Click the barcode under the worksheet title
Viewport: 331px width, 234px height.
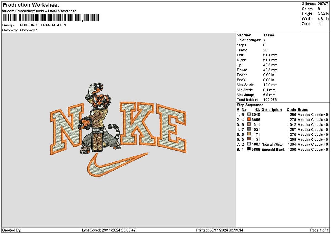pyautogui.click(x=51, y=18)
